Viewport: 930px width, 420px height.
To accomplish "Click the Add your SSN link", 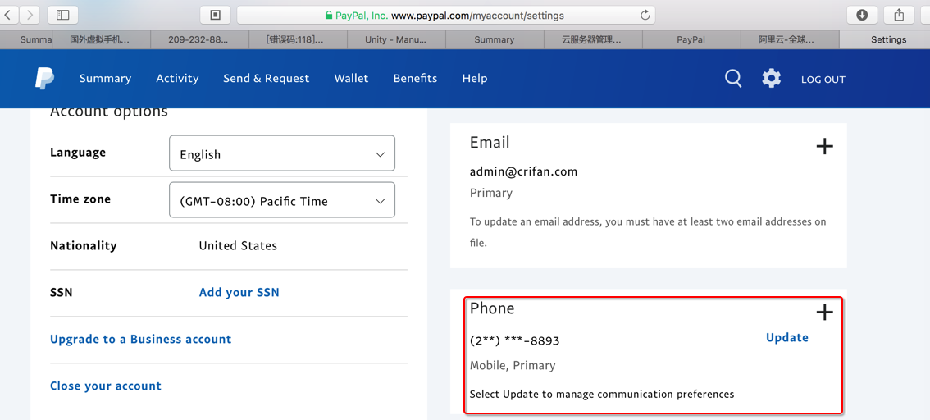I will click(239, 293).
